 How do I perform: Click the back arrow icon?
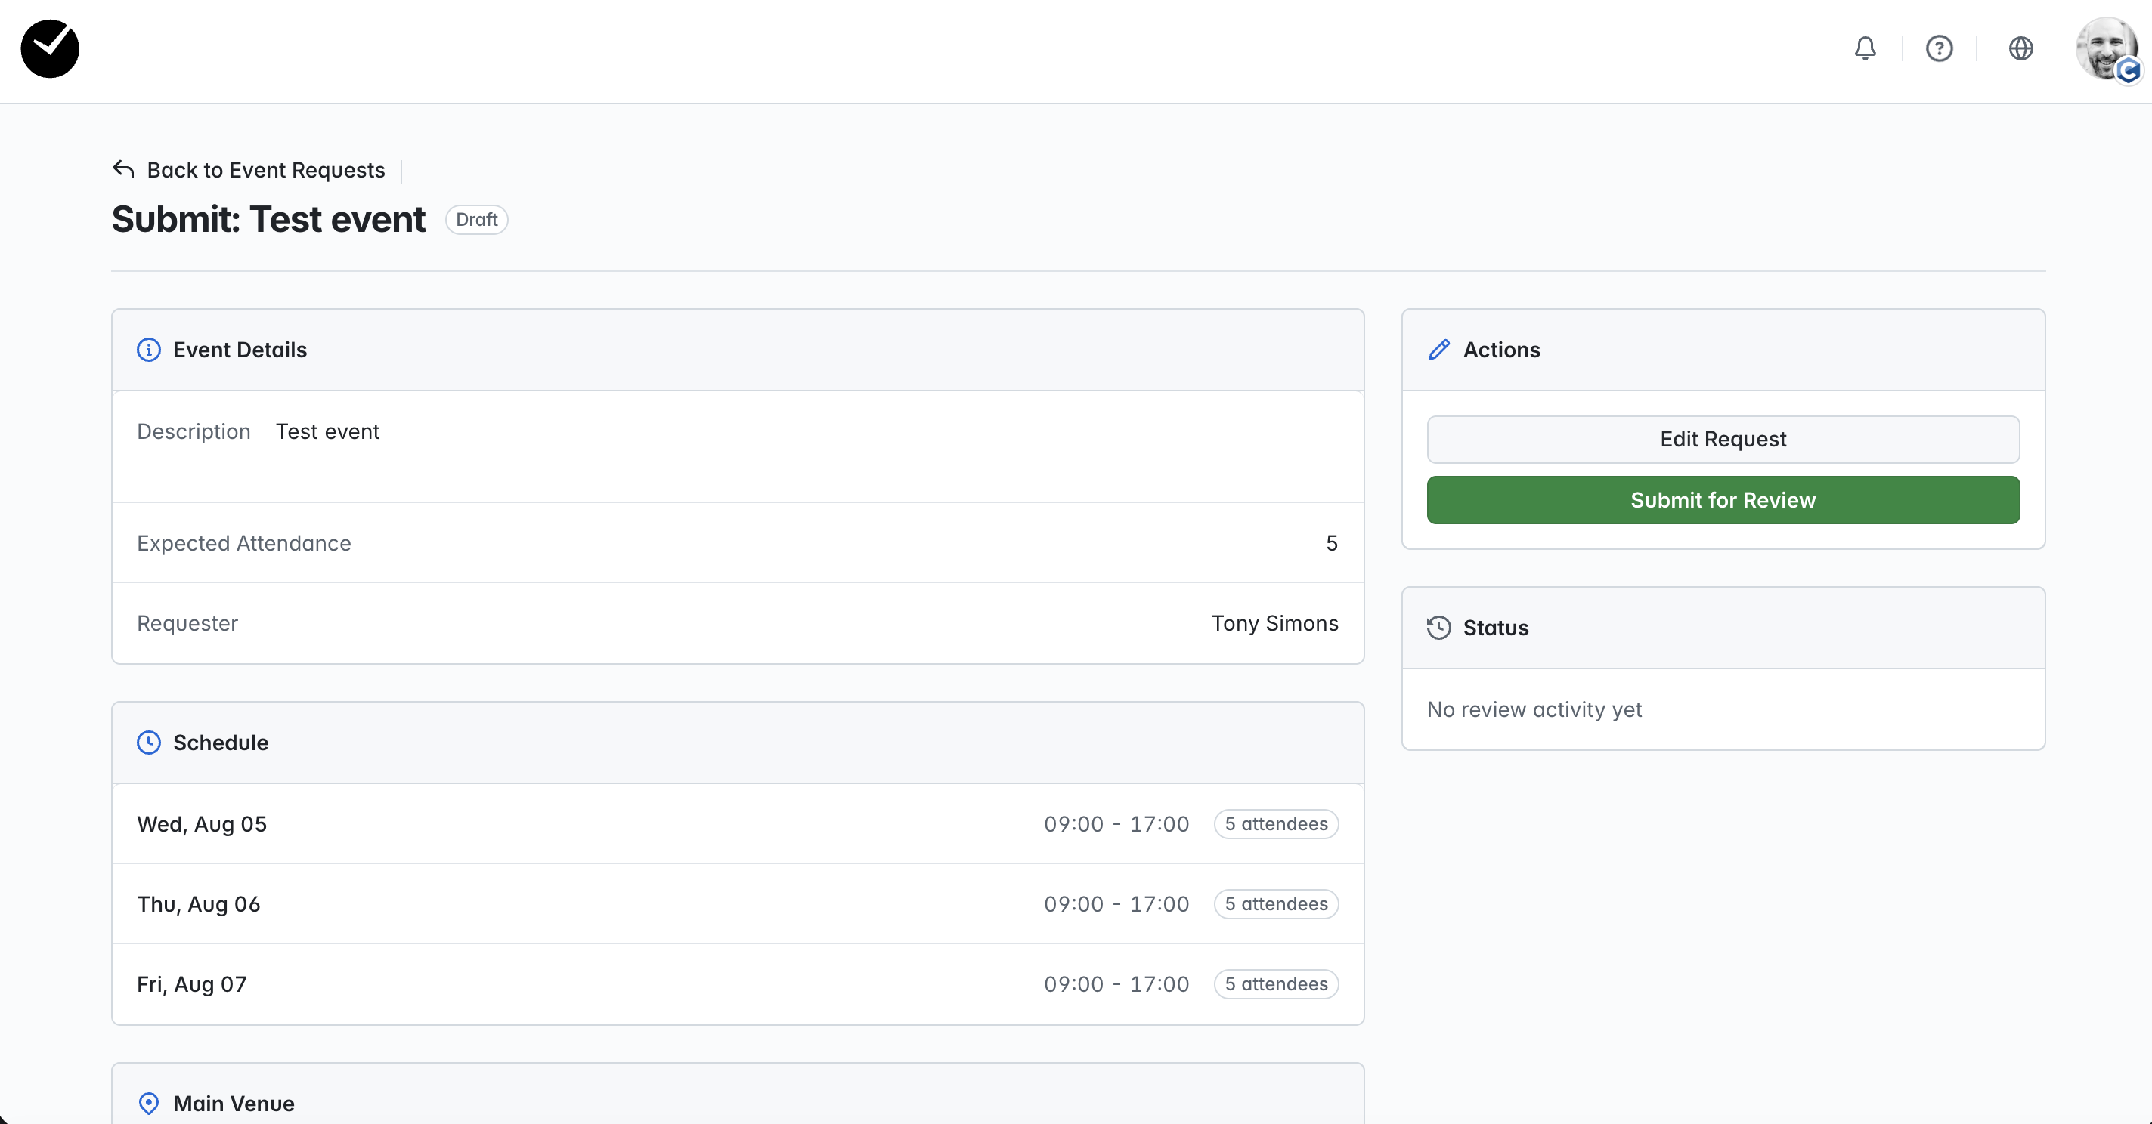coord(124,169)
